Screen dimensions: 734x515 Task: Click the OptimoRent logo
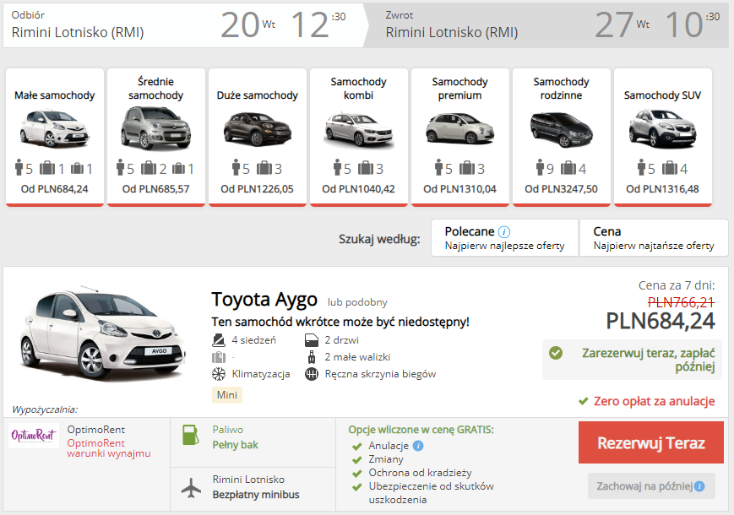(x=34, y=436)
